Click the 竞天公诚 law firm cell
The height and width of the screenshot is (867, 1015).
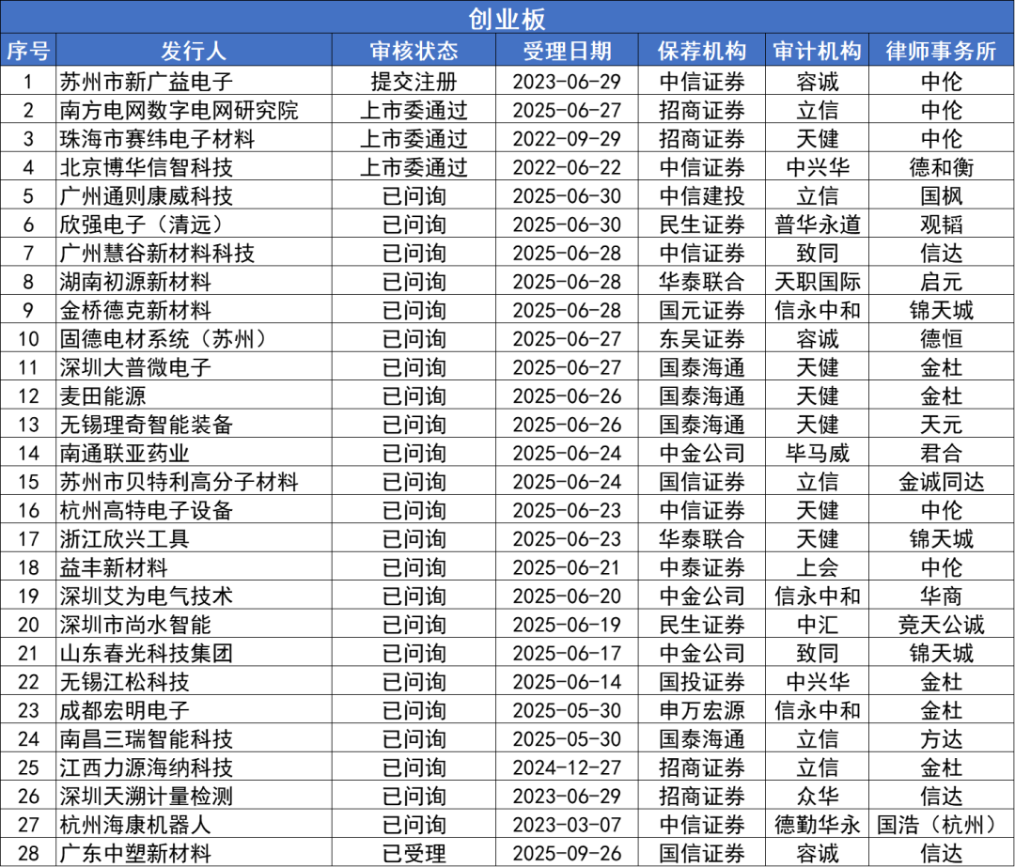[x=941, y=625]
